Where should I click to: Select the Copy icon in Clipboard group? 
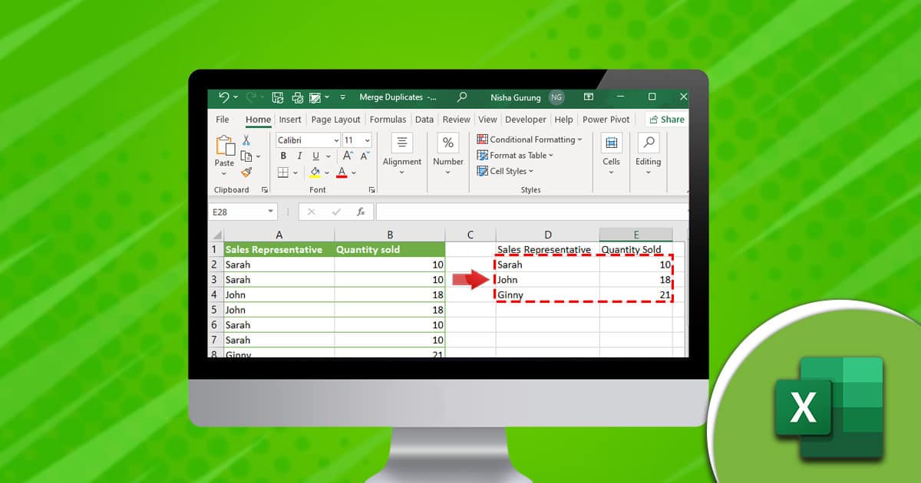pyautogui.click(x=246, y=156)
